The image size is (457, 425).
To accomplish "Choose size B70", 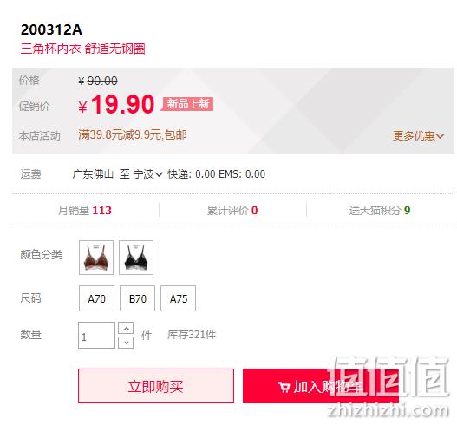I will click(137, 298).
